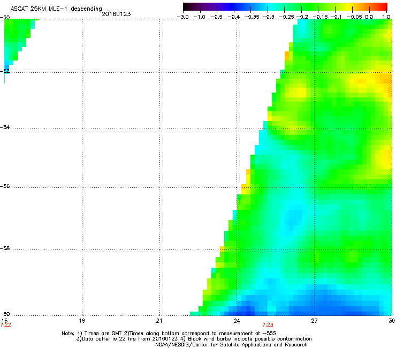Click the -58 latitude axis label
The height and width of the screenshot is (348, 396).
(5, 248)
